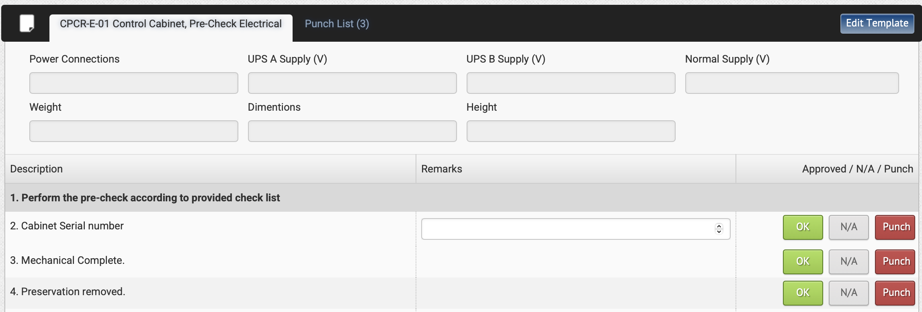Click the Power Connections input field
Screen dimensions: 922x312
(133, 83)
